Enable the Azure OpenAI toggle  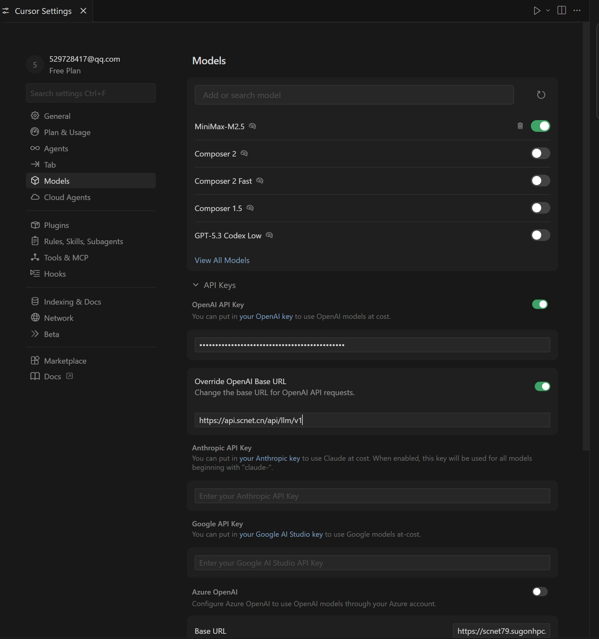tap(540, 592)
